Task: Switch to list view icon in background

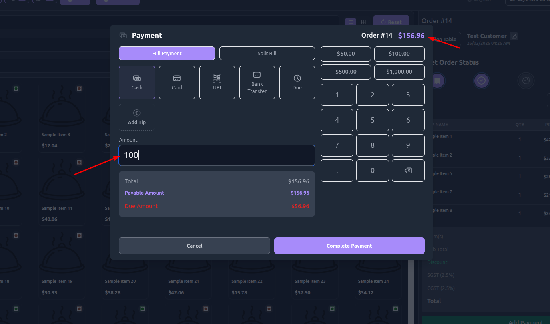Action: pos(350,22)
